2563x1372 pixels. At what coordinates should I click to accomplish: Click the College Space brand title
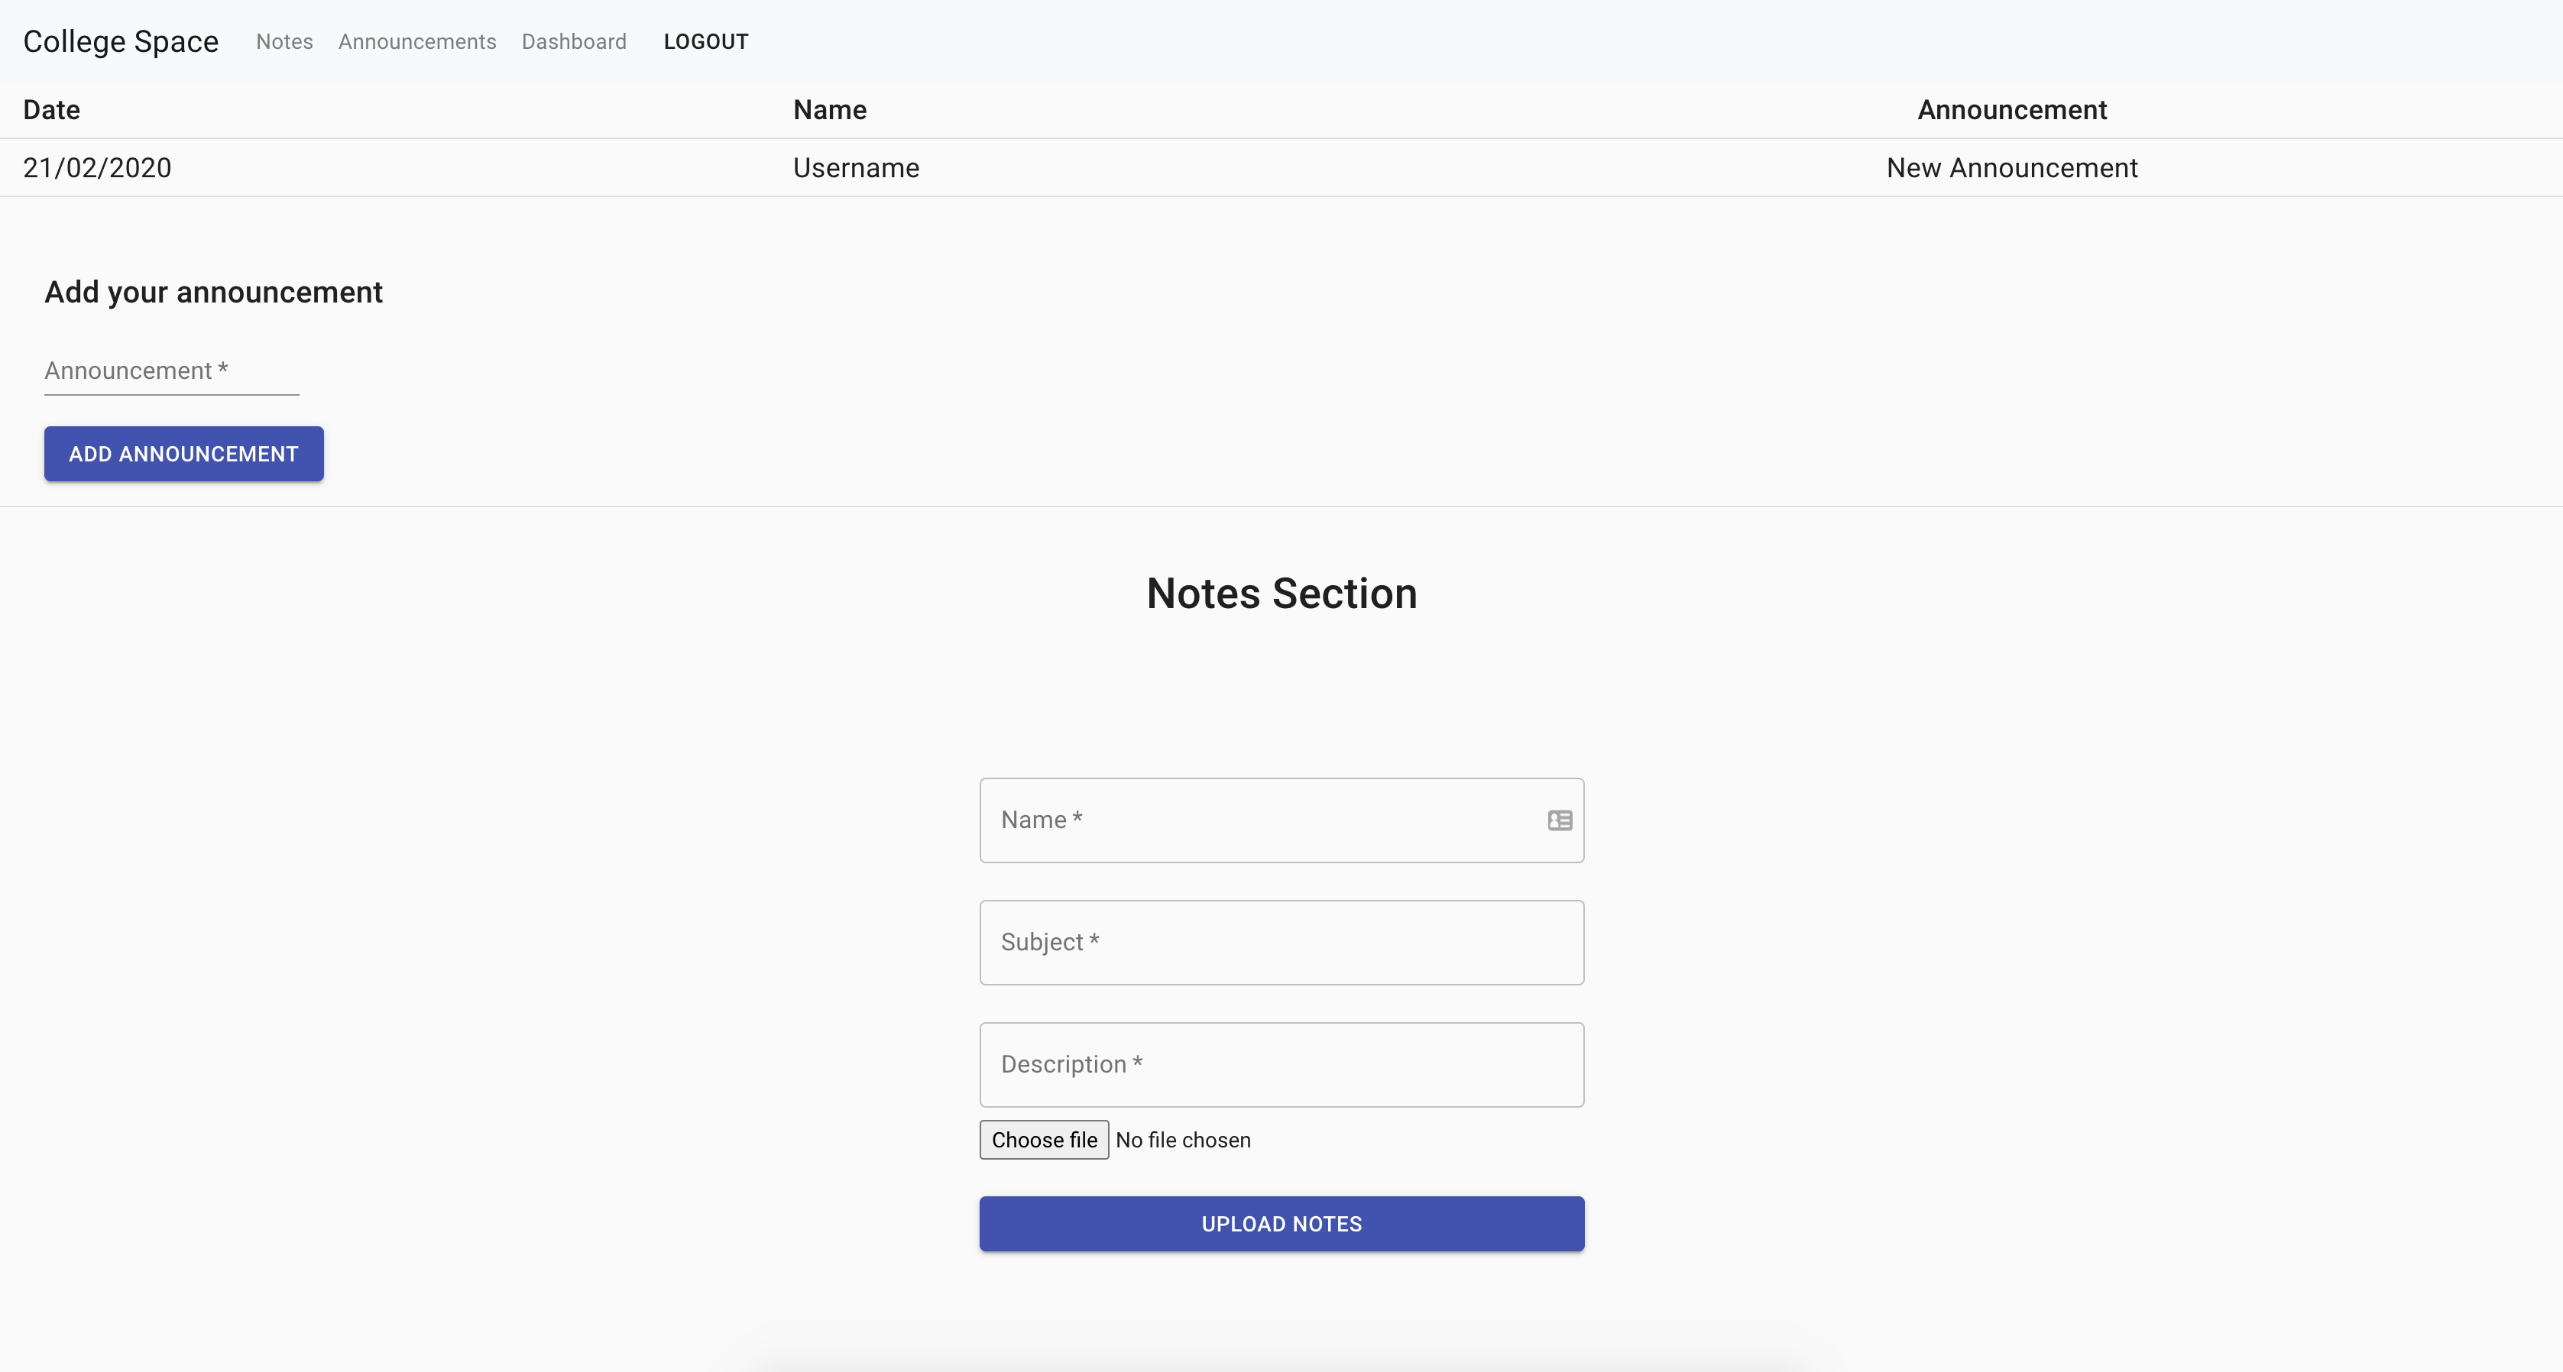tap(121, 42)
